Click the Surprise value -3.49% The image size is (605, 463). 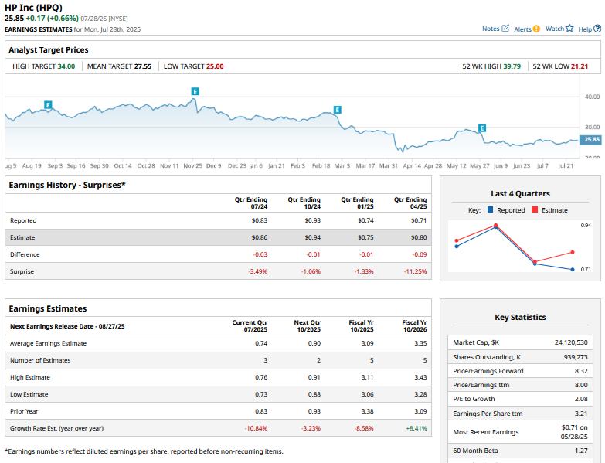point(258,271)
